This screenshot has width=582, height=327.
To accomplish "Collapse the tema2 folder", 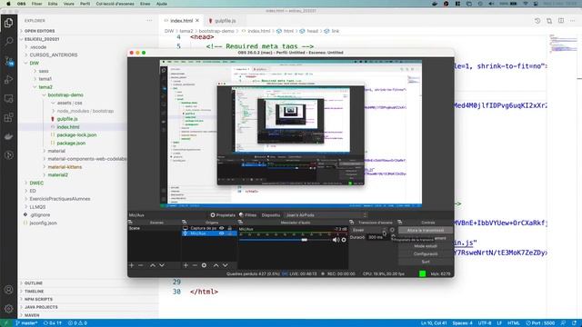I will [45, 87].
